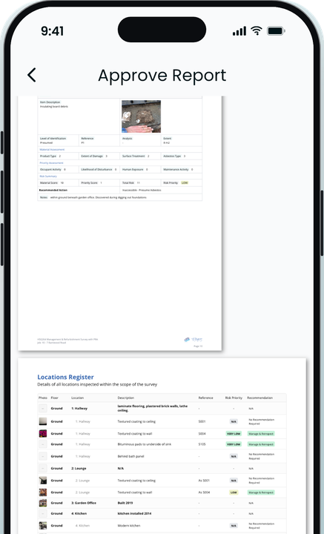Click the S105 reference cell
The image size is (324, 534).
tap(202, 444)
